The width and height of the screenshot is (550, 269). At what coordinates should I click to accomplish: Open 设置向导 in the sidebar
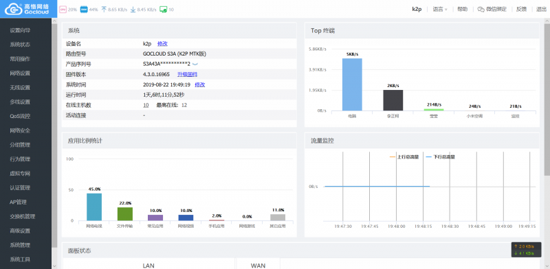tap(20, 30)
